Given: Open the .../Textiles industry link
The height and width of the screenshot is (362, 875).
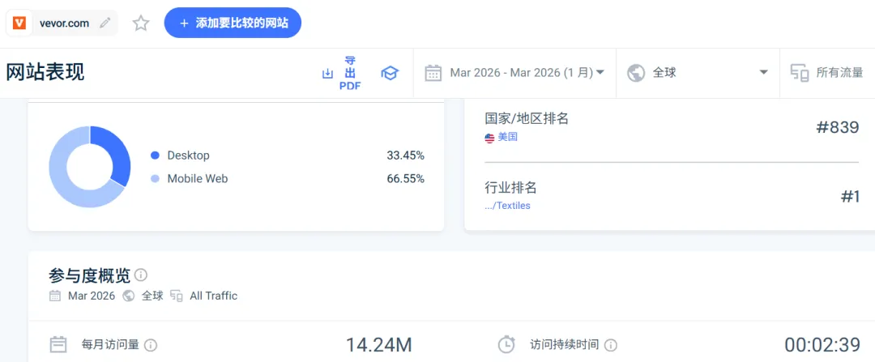Looking at the screenshot, I should [x=507, y=206].
